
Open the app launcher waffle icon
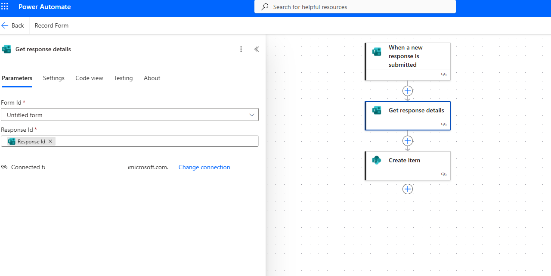click(5, 7)
